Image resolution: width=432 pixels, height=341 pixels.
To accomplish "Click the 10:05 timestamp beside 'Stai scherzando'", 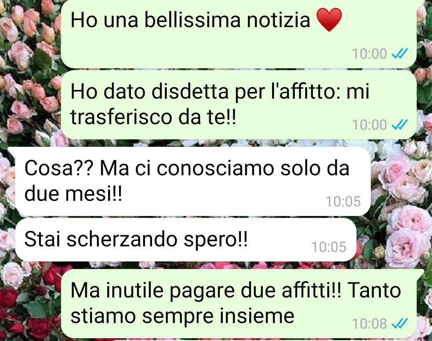I will point(329,247).
